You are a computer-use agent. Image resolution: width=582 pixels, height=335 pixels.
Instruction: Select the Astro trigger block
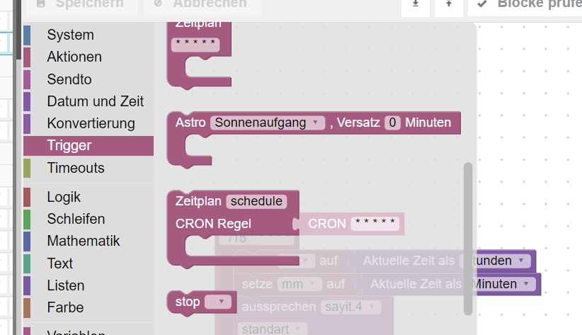pos(190,123)
